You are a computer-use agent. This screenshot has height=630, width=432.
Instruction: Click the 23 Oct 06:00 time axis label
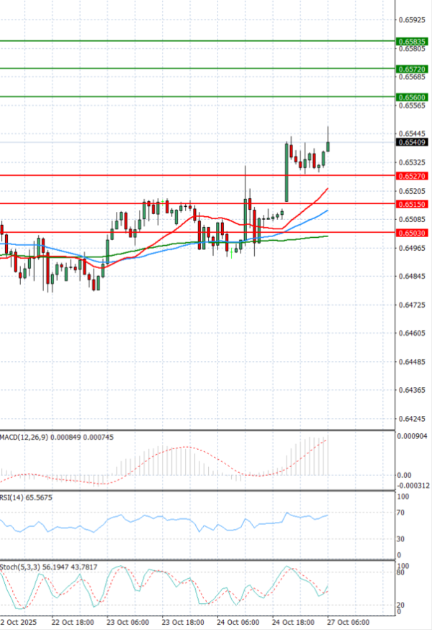127,622
